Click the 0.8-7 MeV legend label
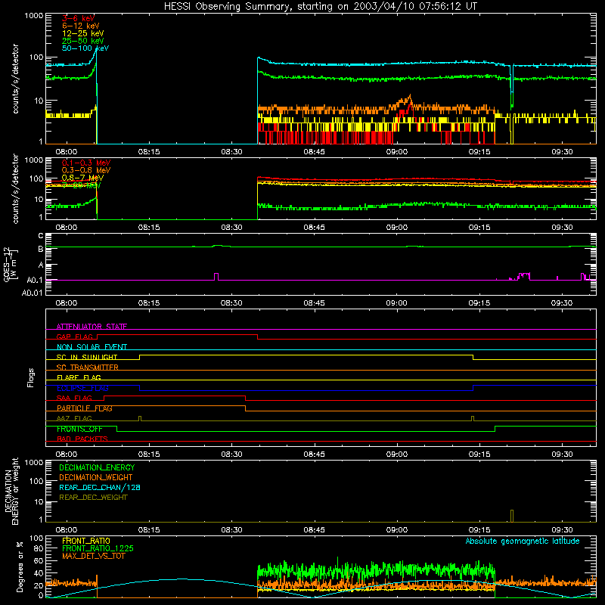 82,178
